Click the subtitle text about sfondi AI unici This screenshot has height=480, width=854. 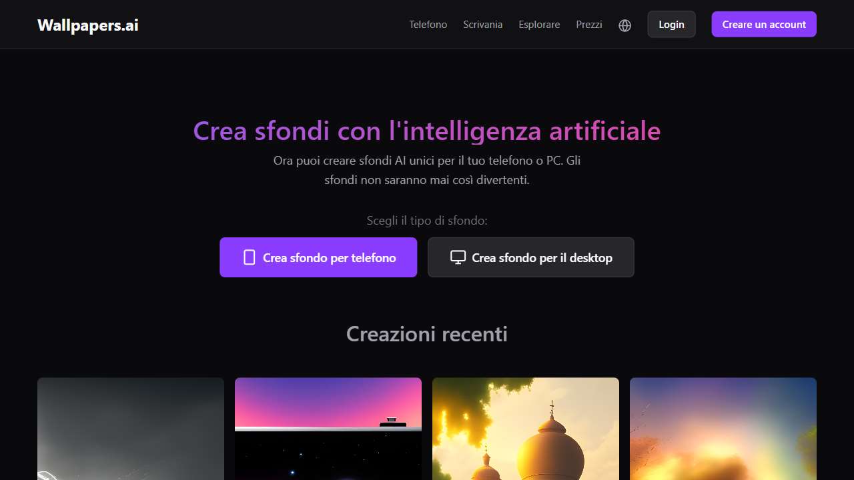(427, 170)
